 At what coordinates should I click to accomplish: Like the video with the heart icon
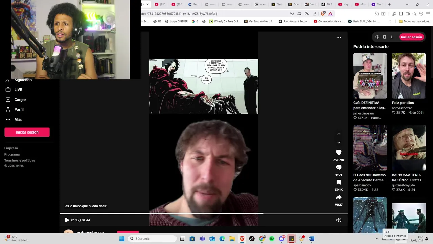(x=339, y=152)
